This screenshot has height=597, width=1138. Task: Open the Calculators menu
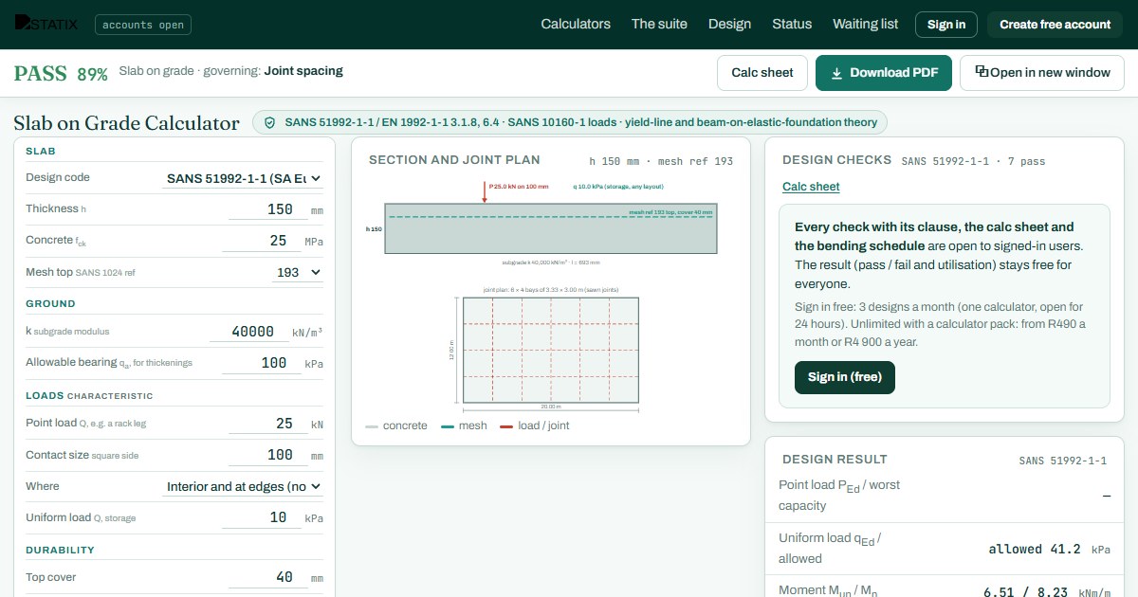pyautogui.click(x=576, y=24)
